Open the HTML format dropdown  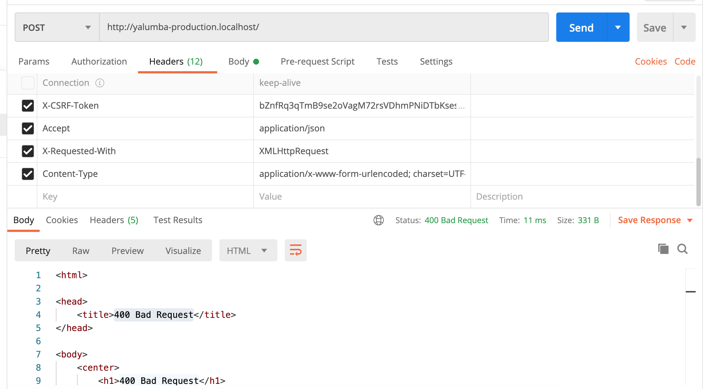coord(248,250)
